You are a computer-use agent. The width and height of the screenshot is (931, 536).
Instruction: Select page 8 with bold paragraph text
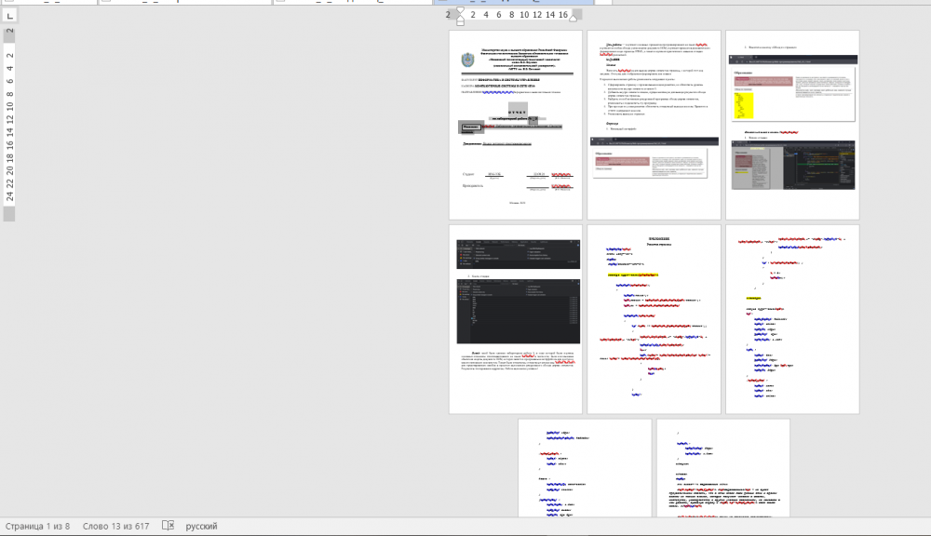click(723, 468)
